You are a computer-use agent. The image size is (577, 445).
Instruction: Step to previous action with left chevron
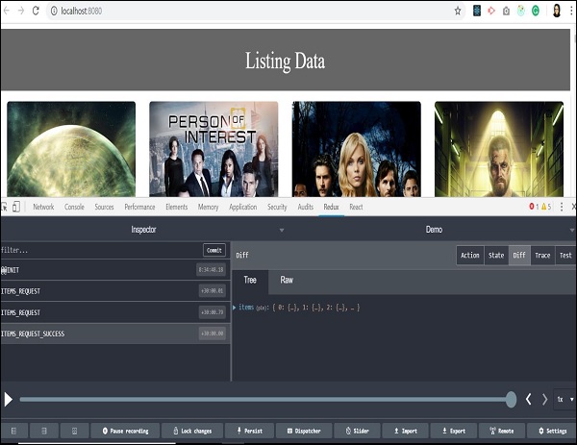tap(528, 399)
